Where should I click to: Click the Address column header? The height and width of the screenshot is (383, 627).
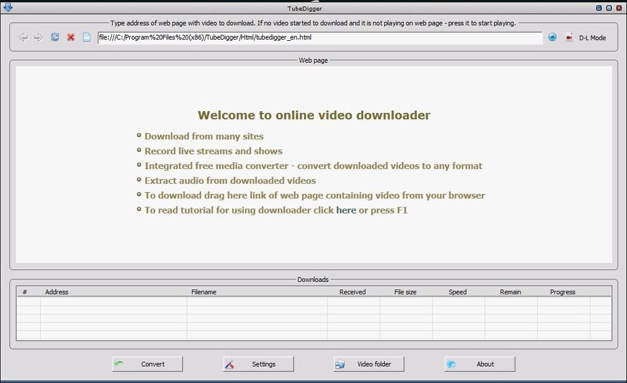click(x=113, y=292)
